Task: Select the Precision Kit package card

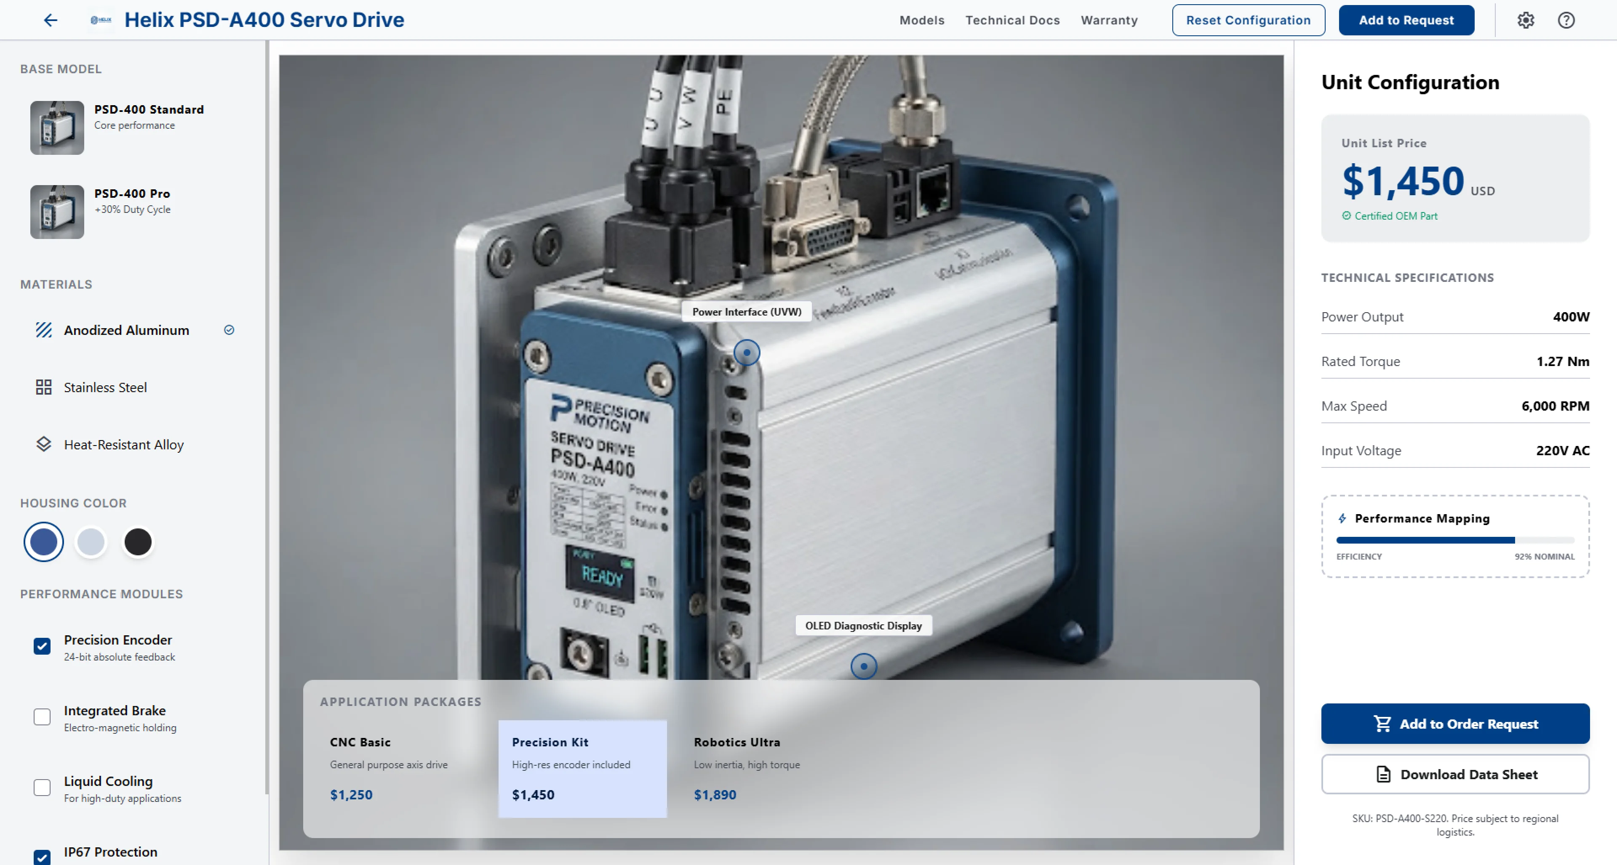Action: (582, 768)
